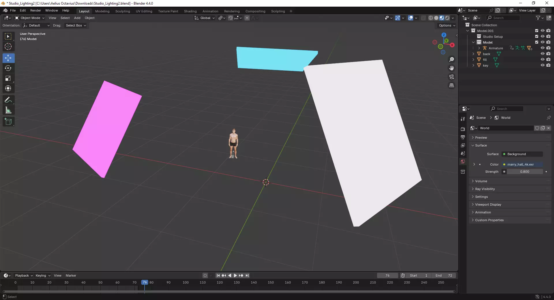The image size is (554, 300).
Task: Open the File menu
Action: (x=13, y=10)
